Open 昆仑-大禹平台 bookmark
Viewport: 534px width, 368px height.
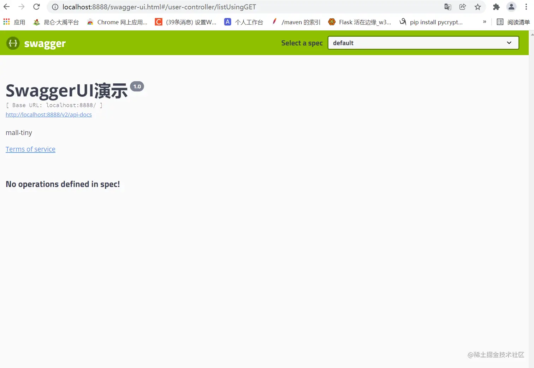coord(56,22)
